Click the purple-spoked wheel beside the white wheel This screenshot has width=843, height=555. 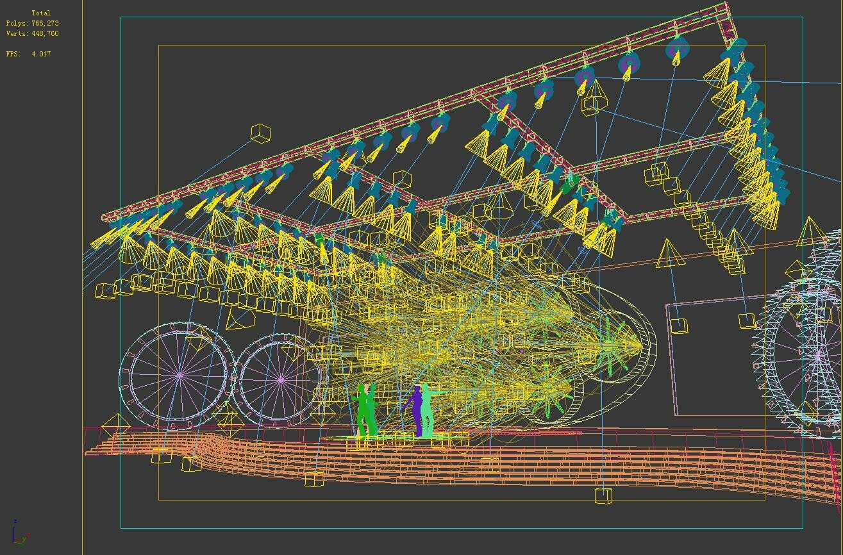[280, 379]
